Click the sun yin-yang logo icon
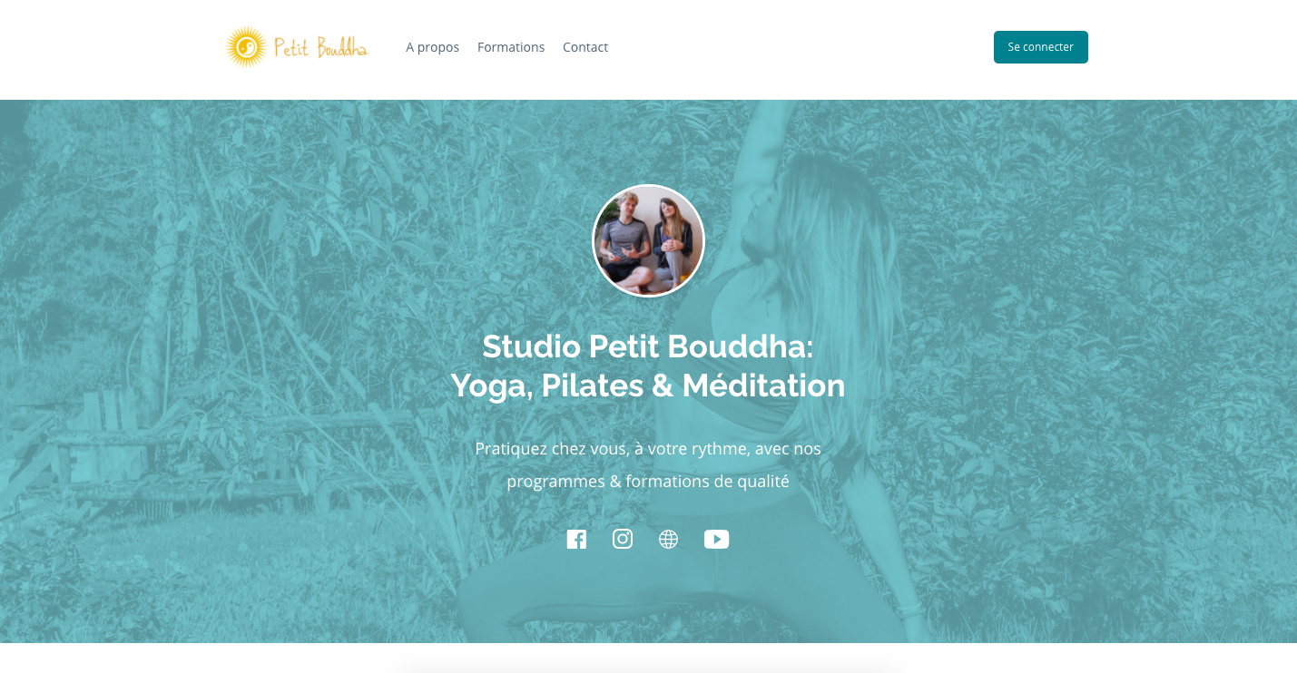1297x673 pixels. click(246, 47)
